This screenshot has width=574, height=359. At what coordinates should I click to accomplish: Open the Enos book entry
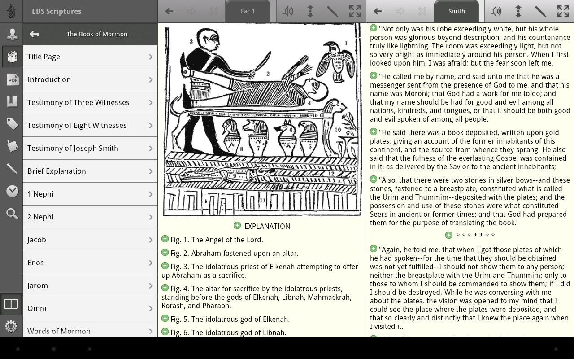pyautogui.click(x=90, y=263)
